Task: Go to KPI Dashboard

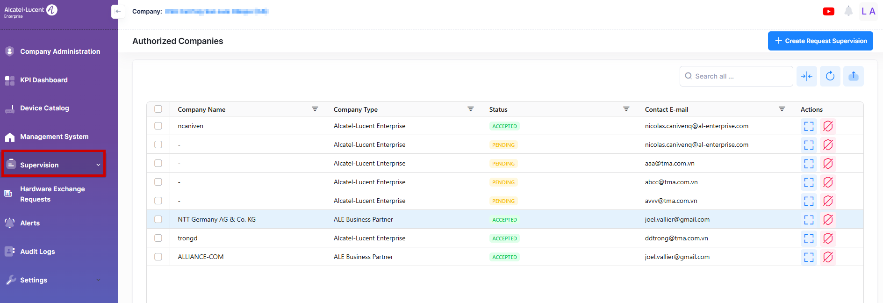Action: click(x=44, y=80)
